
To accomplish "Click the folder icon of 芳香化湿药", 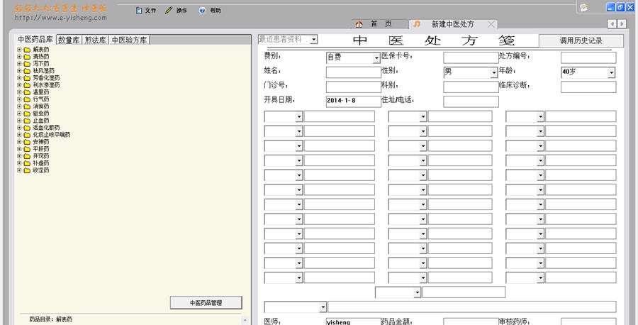I will [x=27, y=78].
